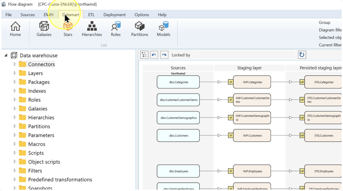Open the File menu
This screenshot has height=191, width=343.
tap(8, 14)
